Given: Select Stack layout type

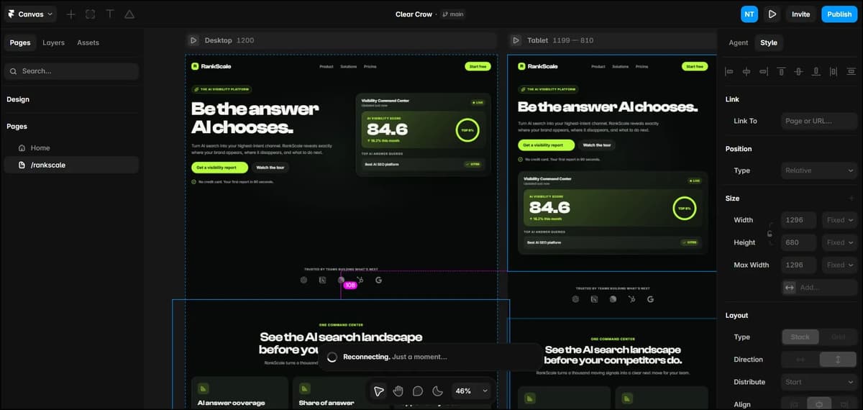Looking at the screenshot, I should (800, 337).
